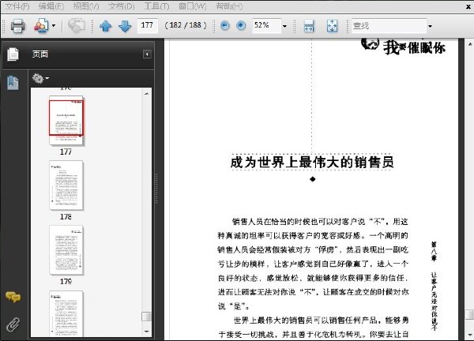Collapse the pages panel with arrow button
The width and height of the screenshot is (474, 341).
click(x=147, y=54)
